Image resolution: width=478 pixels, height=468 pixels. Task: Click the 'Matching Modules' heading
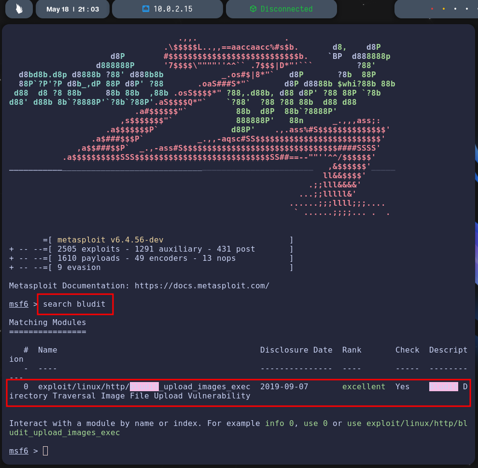point(47,322)
